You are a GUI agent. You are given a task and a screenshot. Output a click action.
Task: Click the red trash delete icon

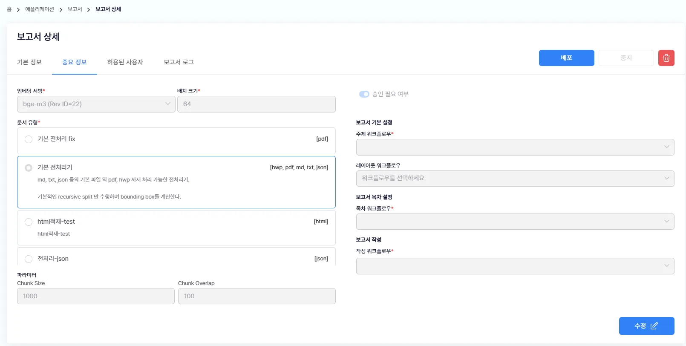tap(666, 58)
